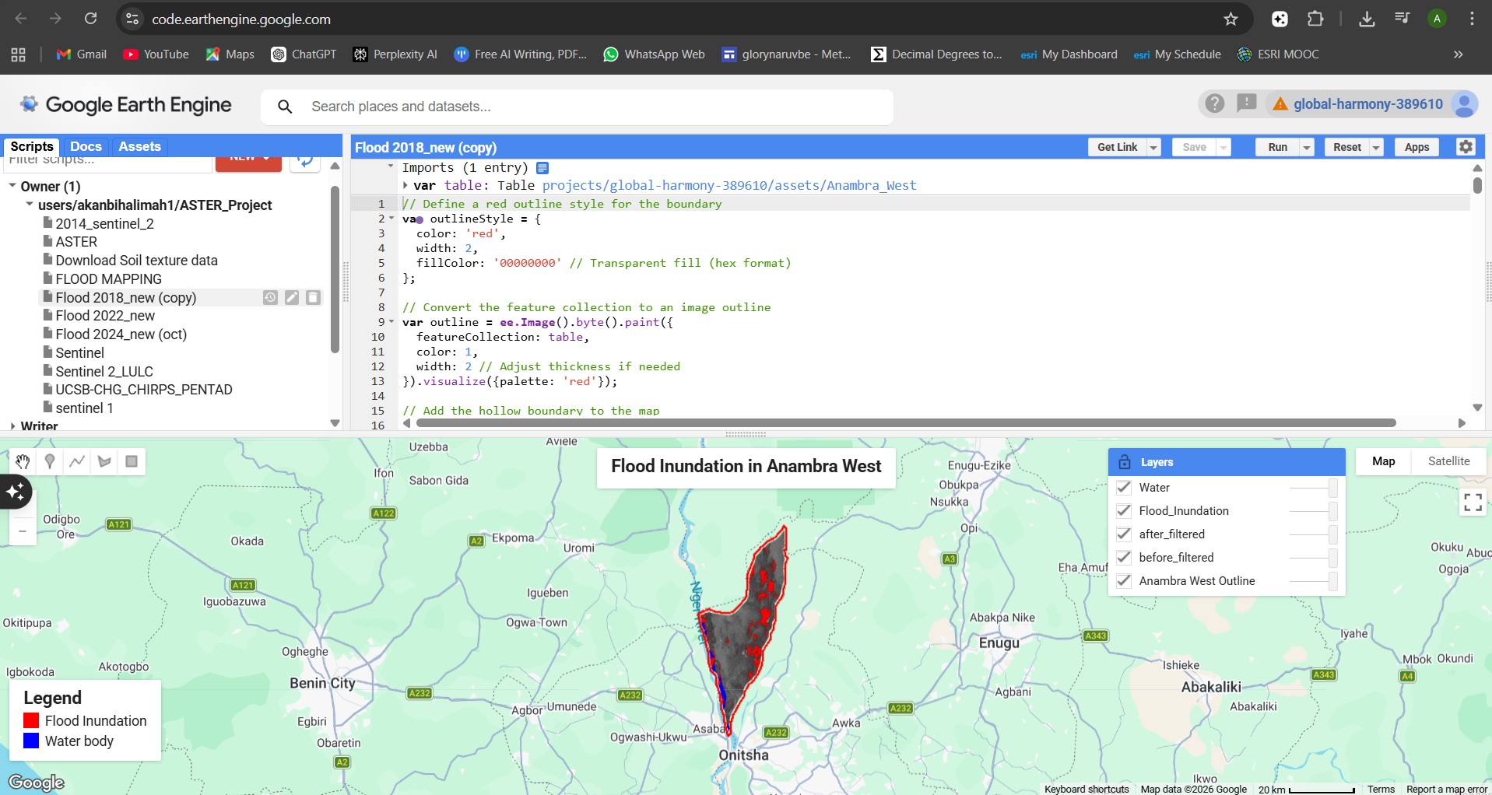Disable the Flood_Inundation layer
Image resolution: width=1492 pixels, height=795 pixels.
click(1125, 511)
